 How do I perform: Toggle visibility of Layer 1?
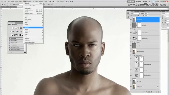131,46
